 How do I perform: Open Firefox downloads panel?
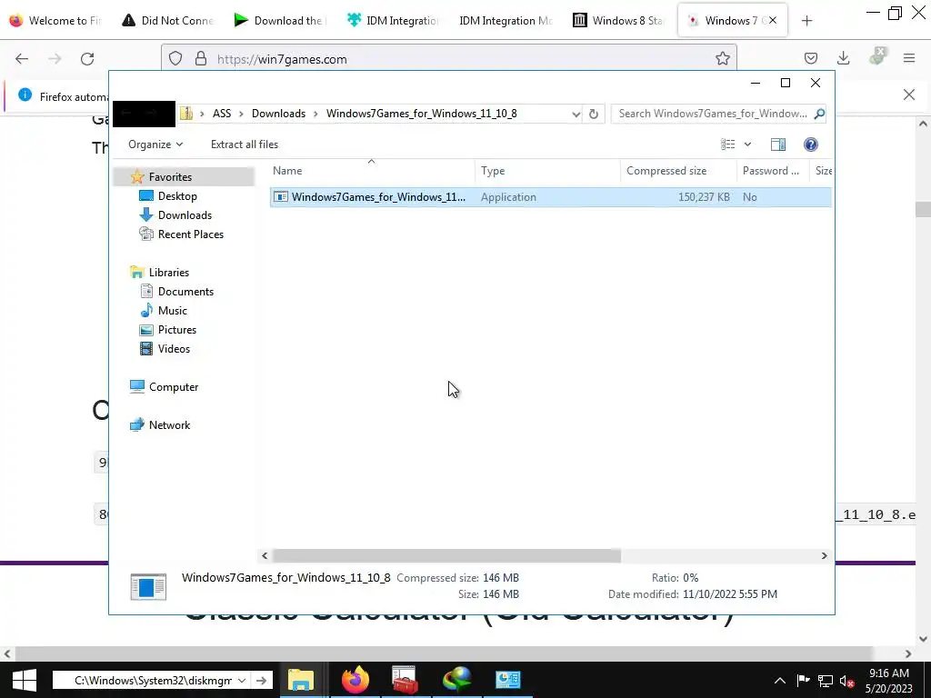[x=843, y=58]
